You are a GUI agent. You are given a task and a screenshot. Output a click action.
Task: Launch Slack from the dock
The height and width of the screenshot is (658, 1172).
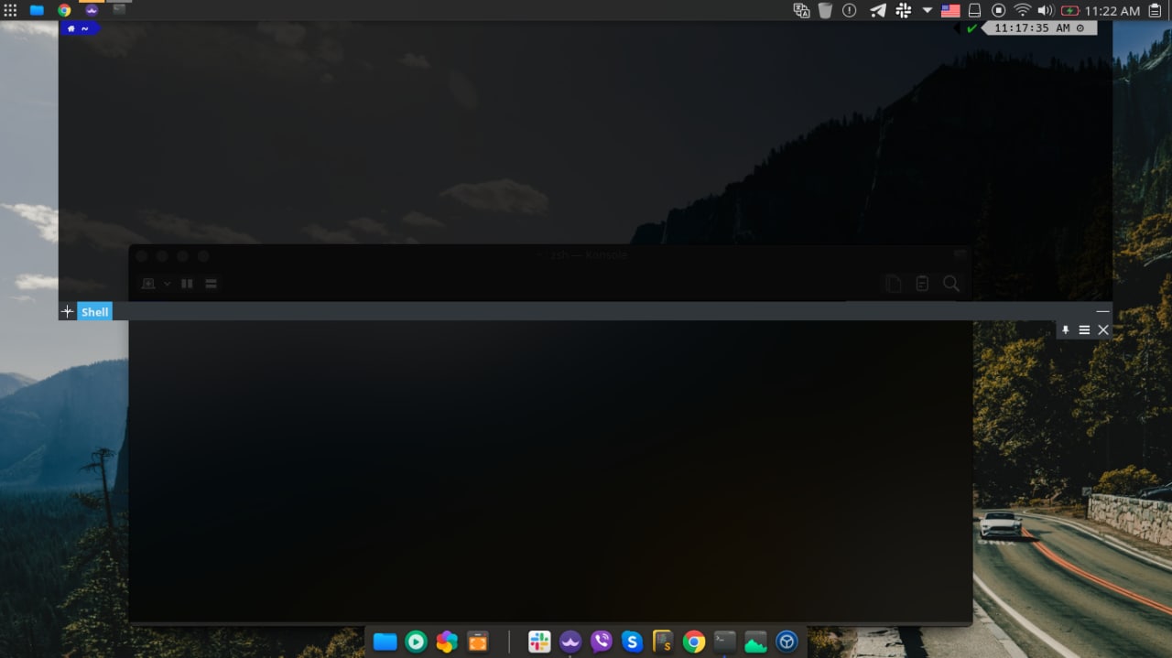click(539, 642)
